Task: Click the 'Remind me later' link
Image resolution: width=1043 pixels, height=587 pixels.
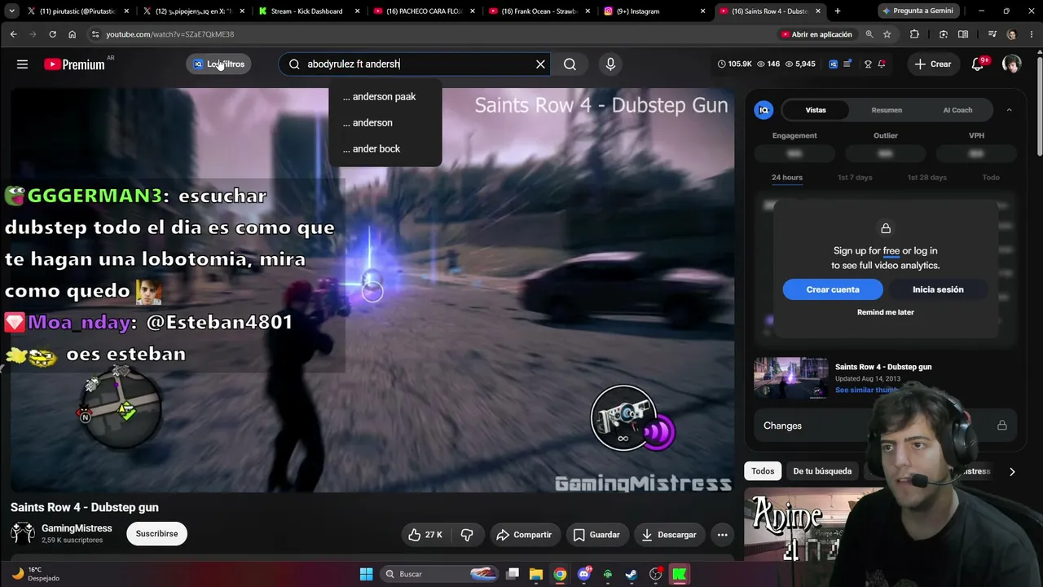Action: 886,312
